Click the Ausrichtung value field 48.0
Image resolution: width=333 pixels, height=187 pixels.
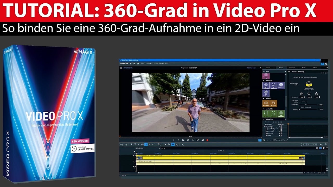click(x=309, y=97)
